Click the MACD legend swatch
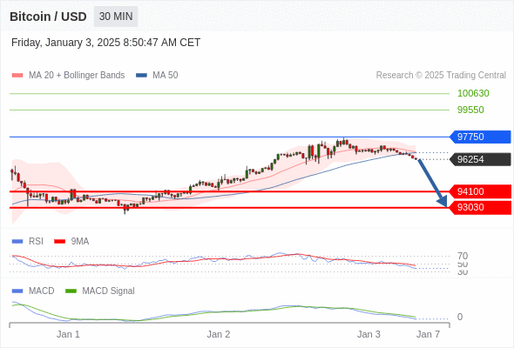This screenshot has height=348, width=514. click(17, 291)
